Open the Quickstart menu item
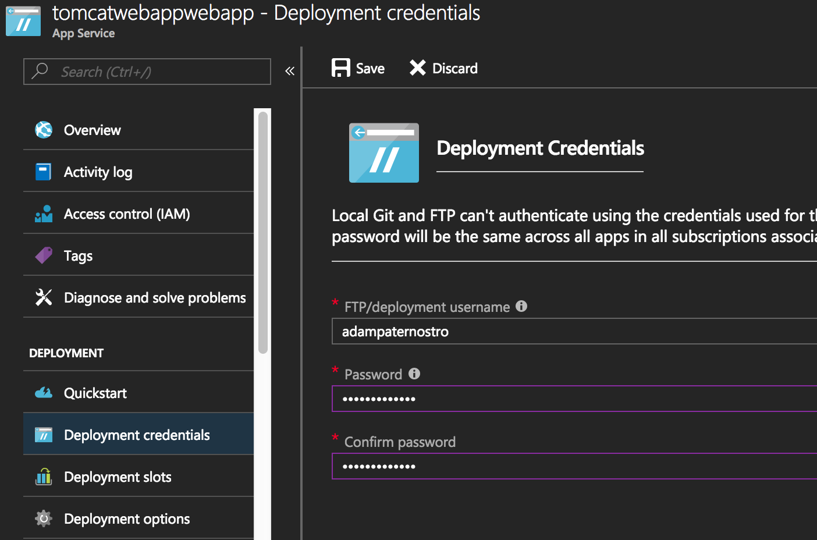 pos(138,393)
